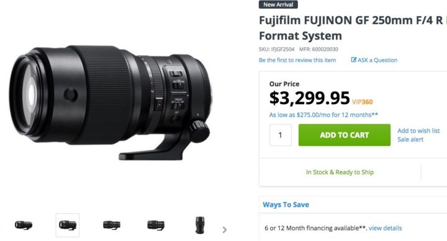Open the Ways To Save section heading

[x=286, y=204]
